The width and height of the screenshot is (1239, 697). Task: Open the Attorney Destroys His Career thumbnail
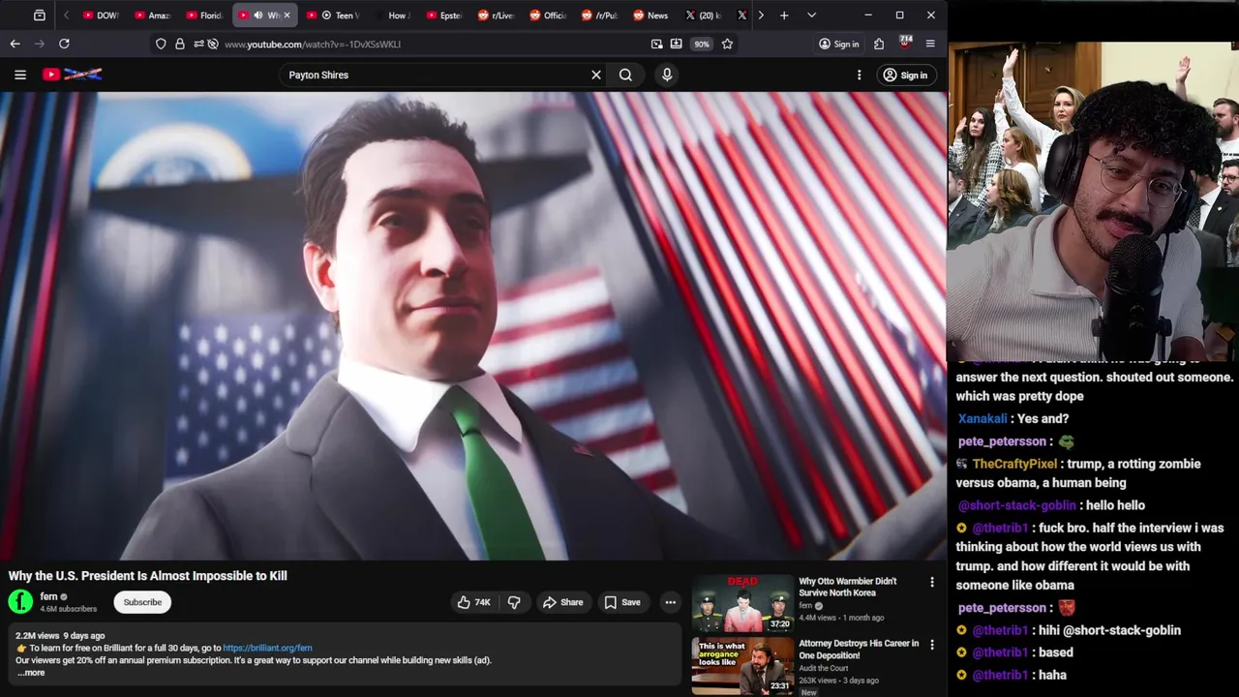point(742,666)
